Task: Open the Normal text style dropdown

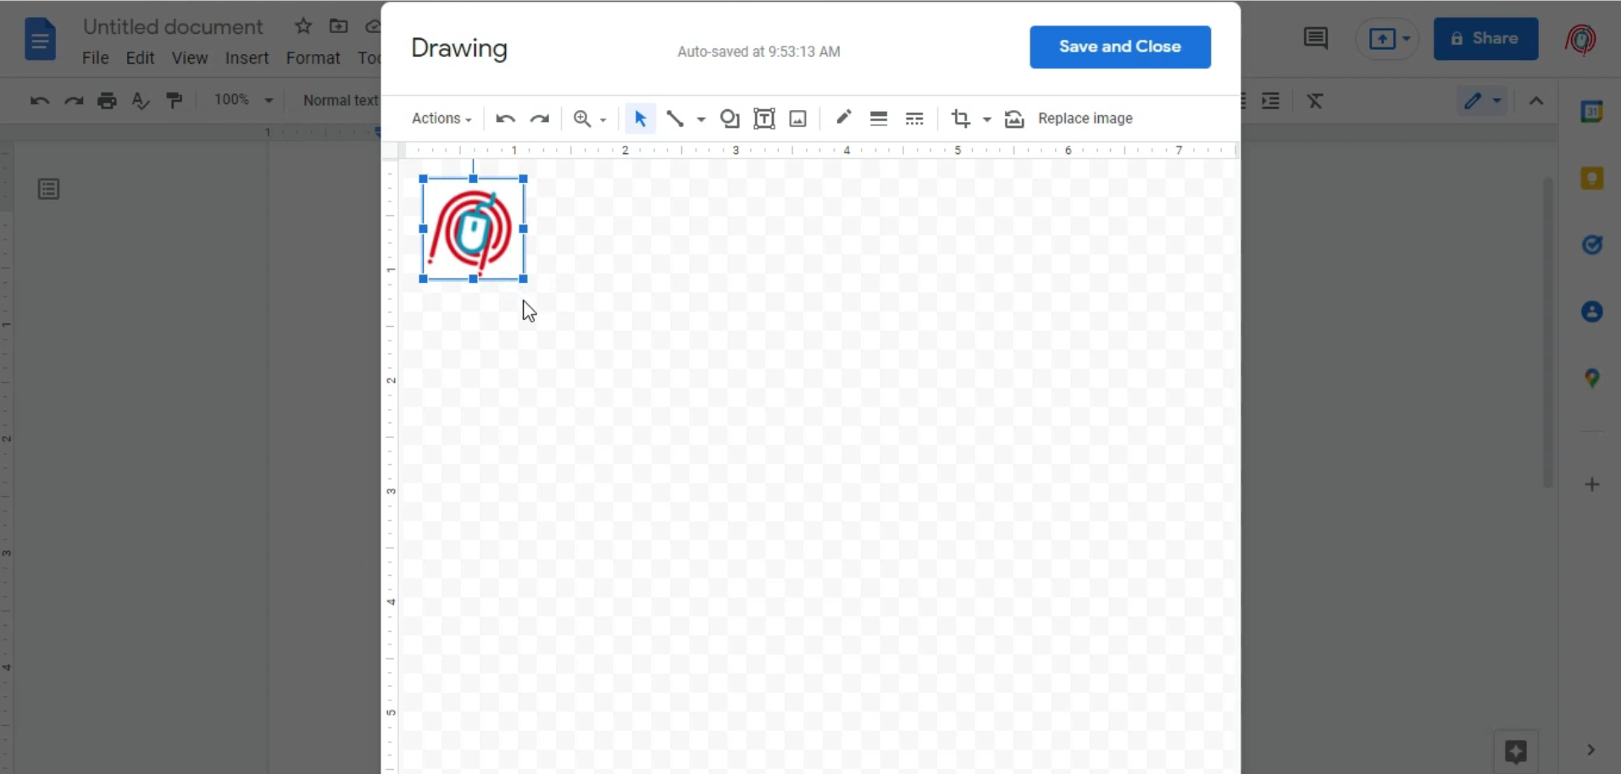Action: coord(340,101)
